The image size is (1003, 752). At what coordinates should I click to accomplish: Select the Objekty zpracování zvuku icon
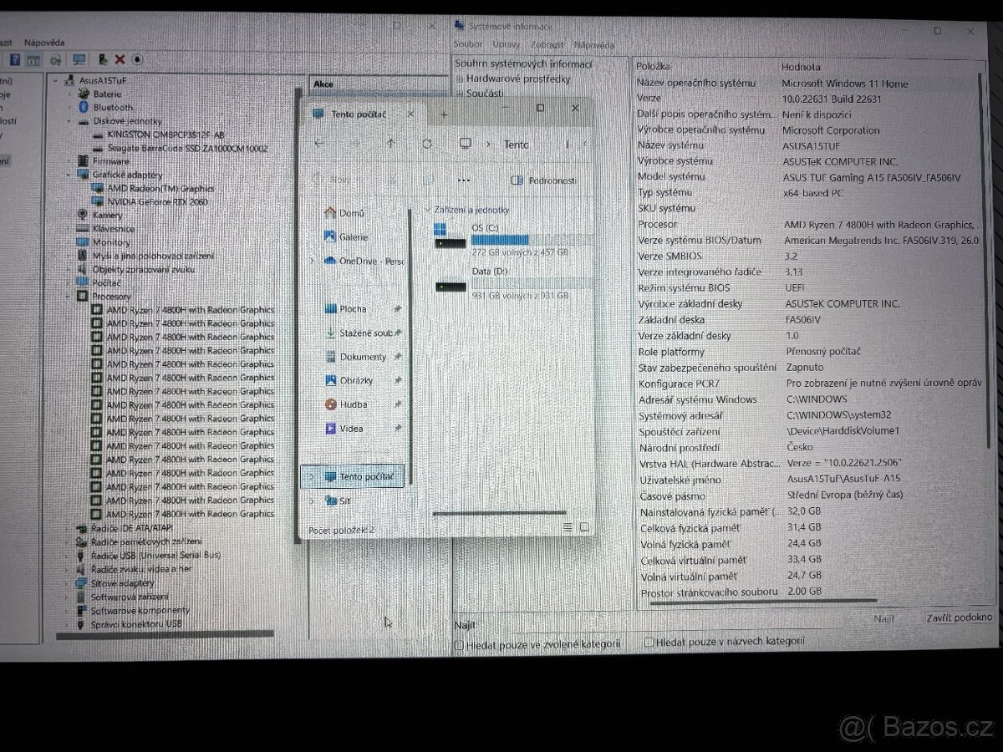pyautogui.click(x=83, y=269)
